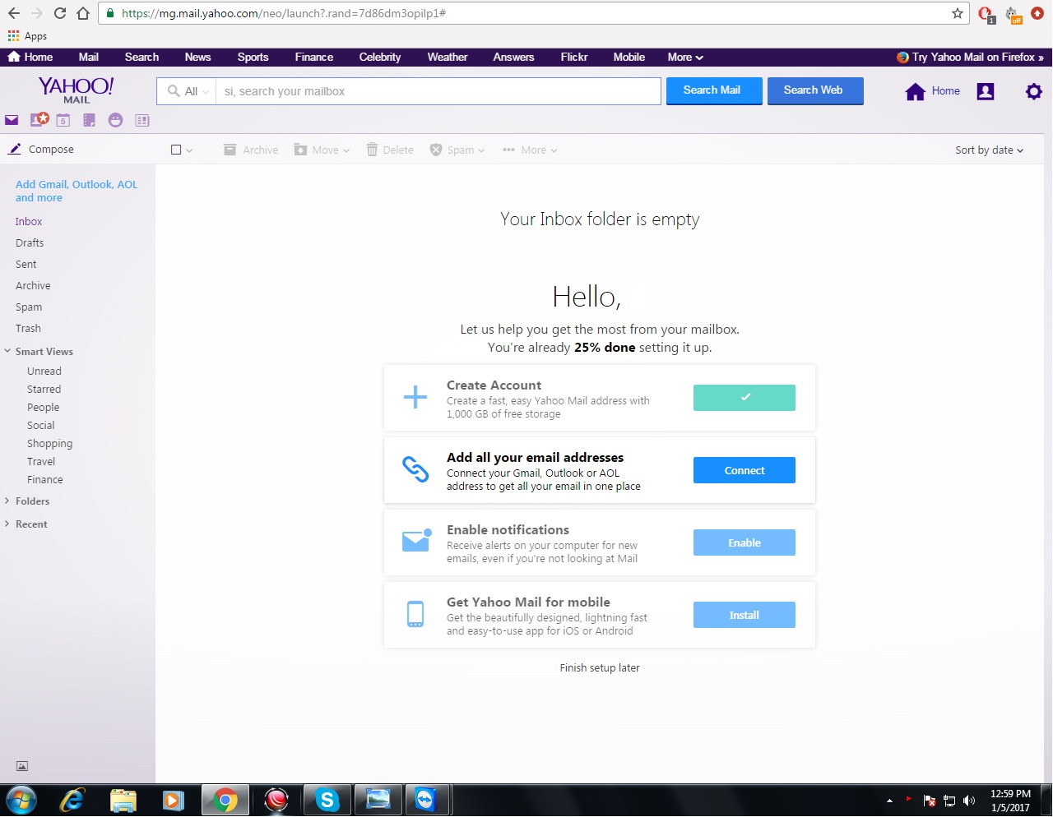Go to Mail in Yahoo navigation bar
The height and width of the screenshot is (817, 1053).
tap(89, 57)
